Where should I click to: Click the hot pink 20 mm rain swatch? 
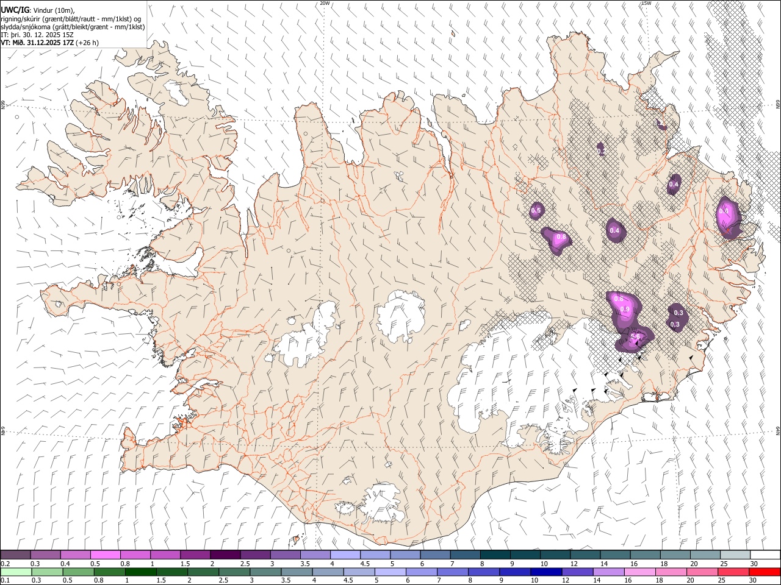pyautogui.click(x=702, y=572)
